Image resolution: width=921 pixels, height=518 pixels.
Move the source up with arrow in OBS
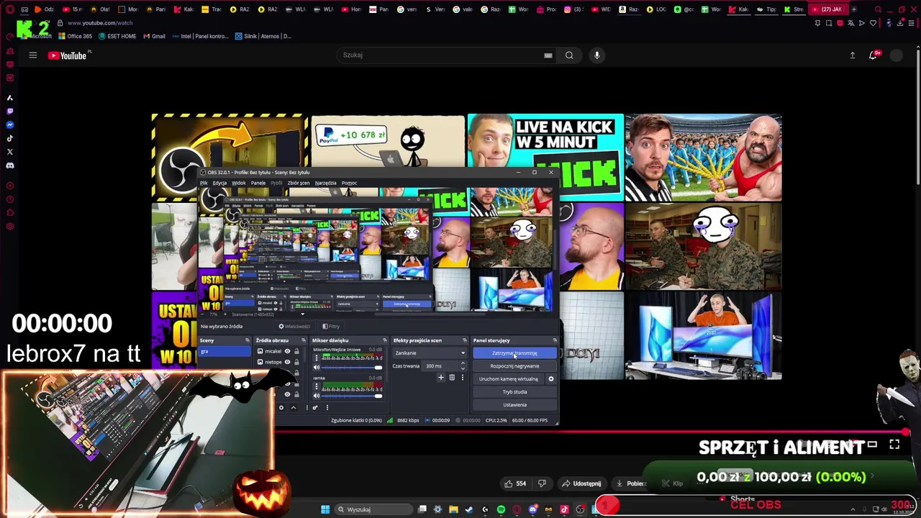294,408
